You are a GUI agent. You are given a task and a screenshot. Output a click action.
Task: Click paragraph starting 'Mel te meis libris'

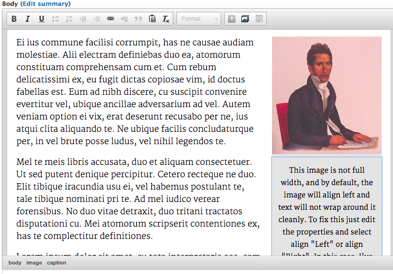pos(138,199)
